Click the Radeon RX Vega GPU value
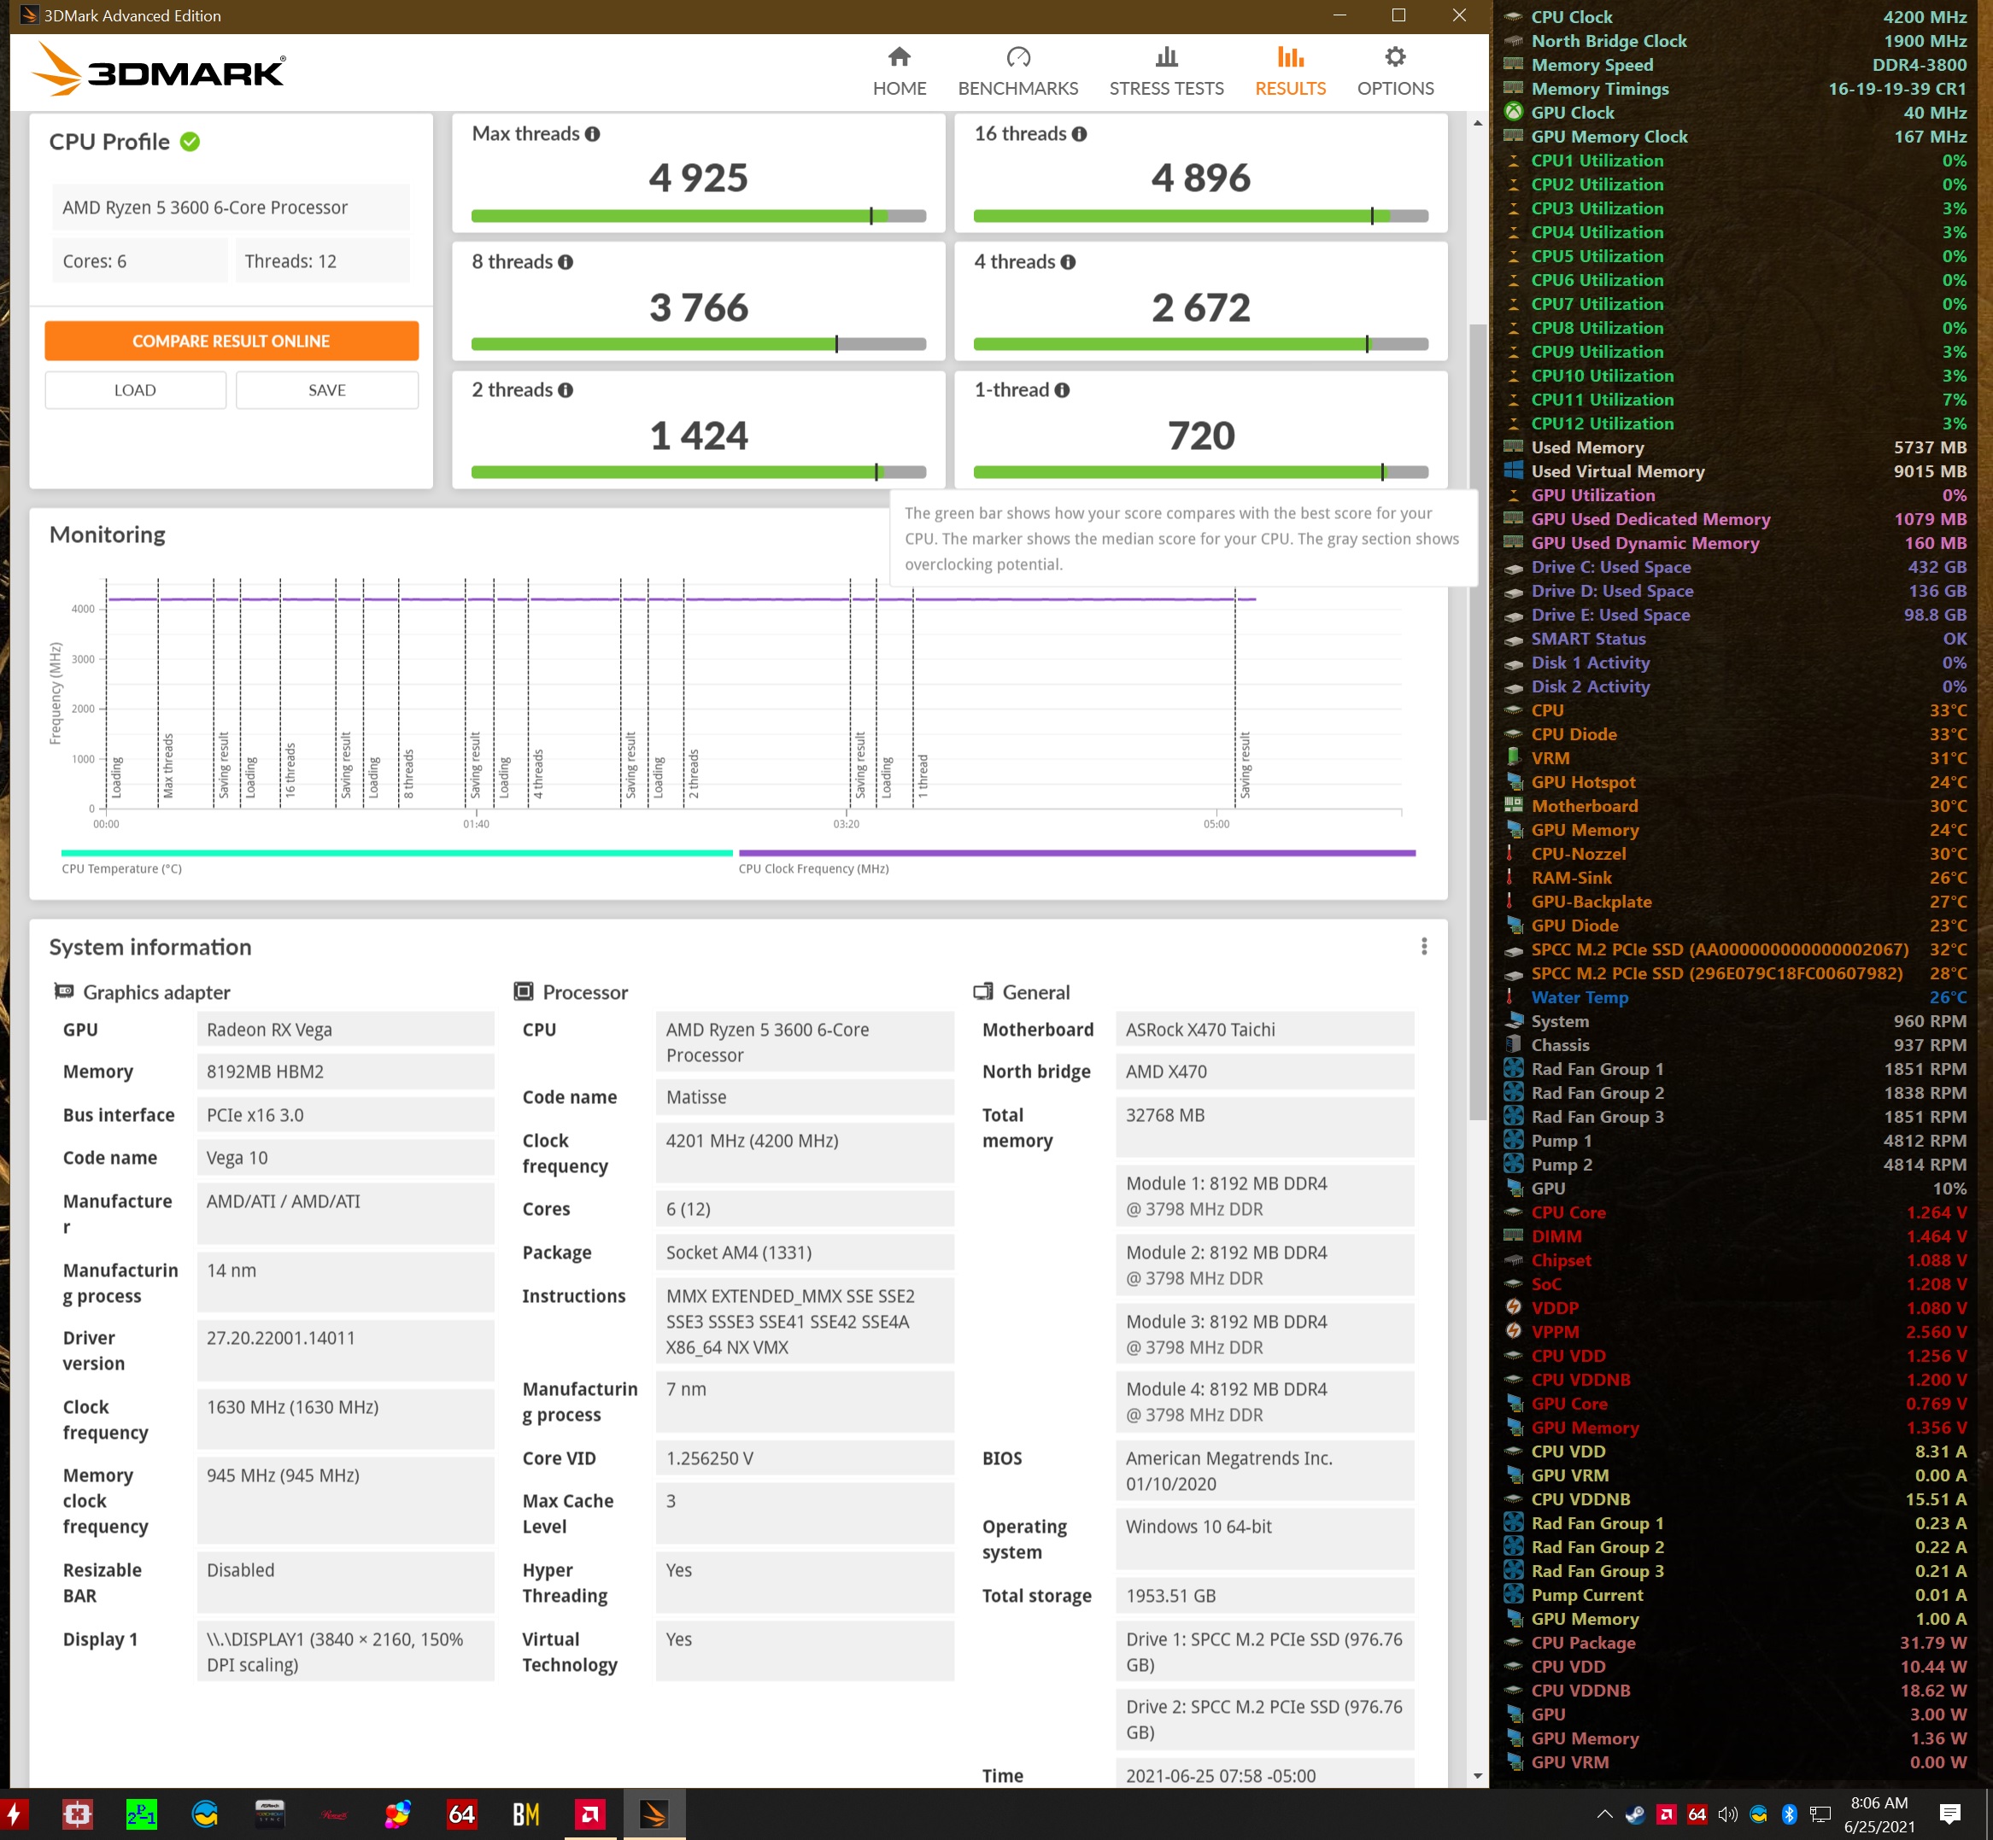The image size is (1993, 1840). [346, 1030]
